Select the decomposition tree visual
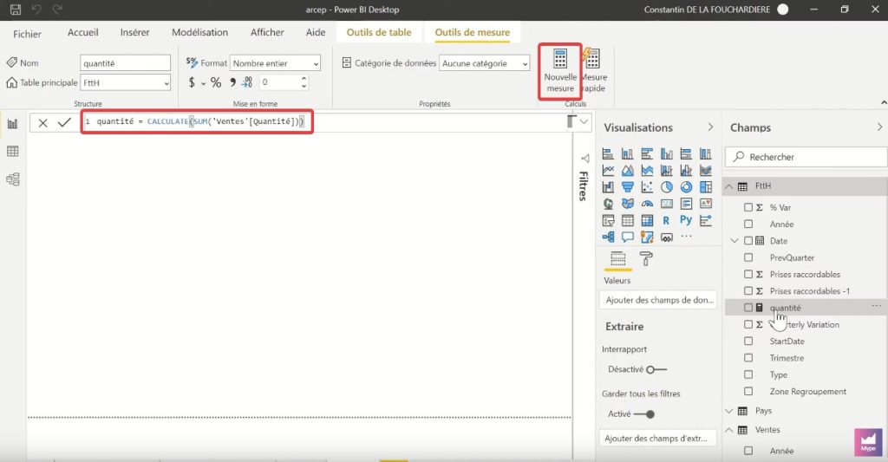 click(x=608, y=237)
